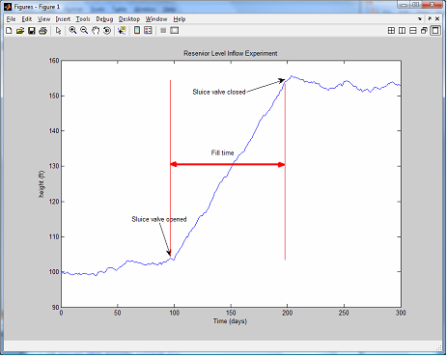Image resolution: width=447 pixels, height=357 pixels.
Task: Create a new figure from toolbar
Action: coord(9,31)
